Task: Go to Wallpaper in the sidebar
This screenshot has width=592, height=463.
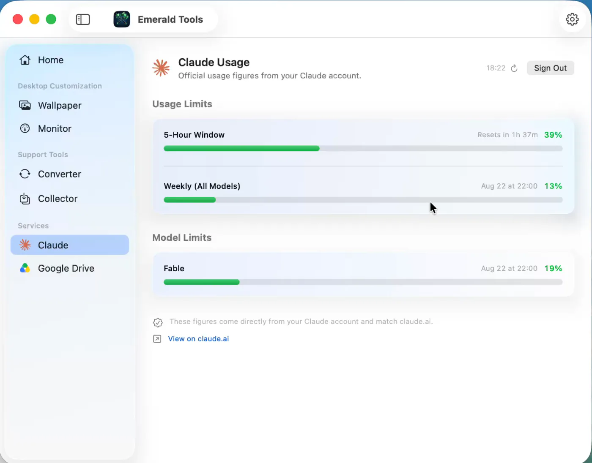Action: coord(70,105)
